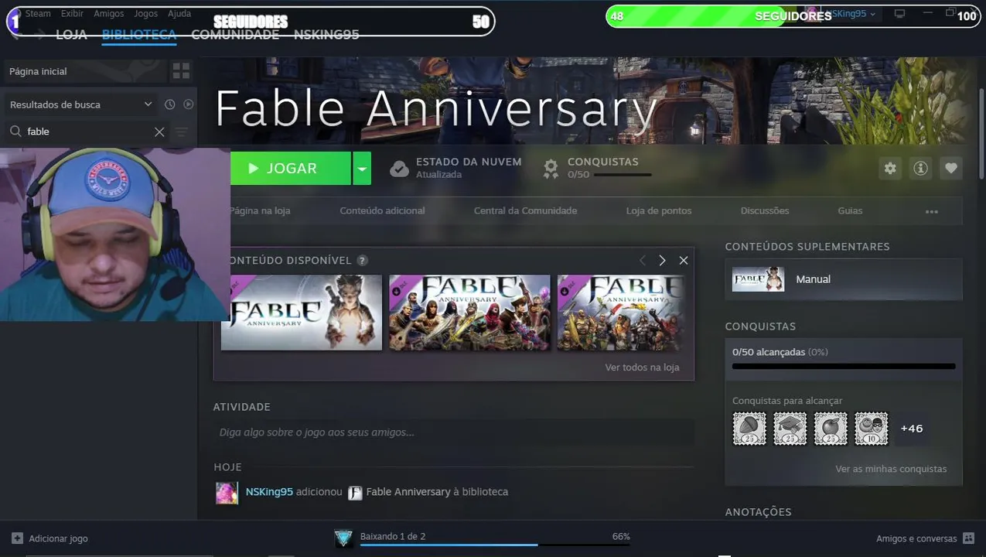The height and width of the screenshot is (557, 986).
Task: Open the Loja de pontos link
Action: coord(659,210)
